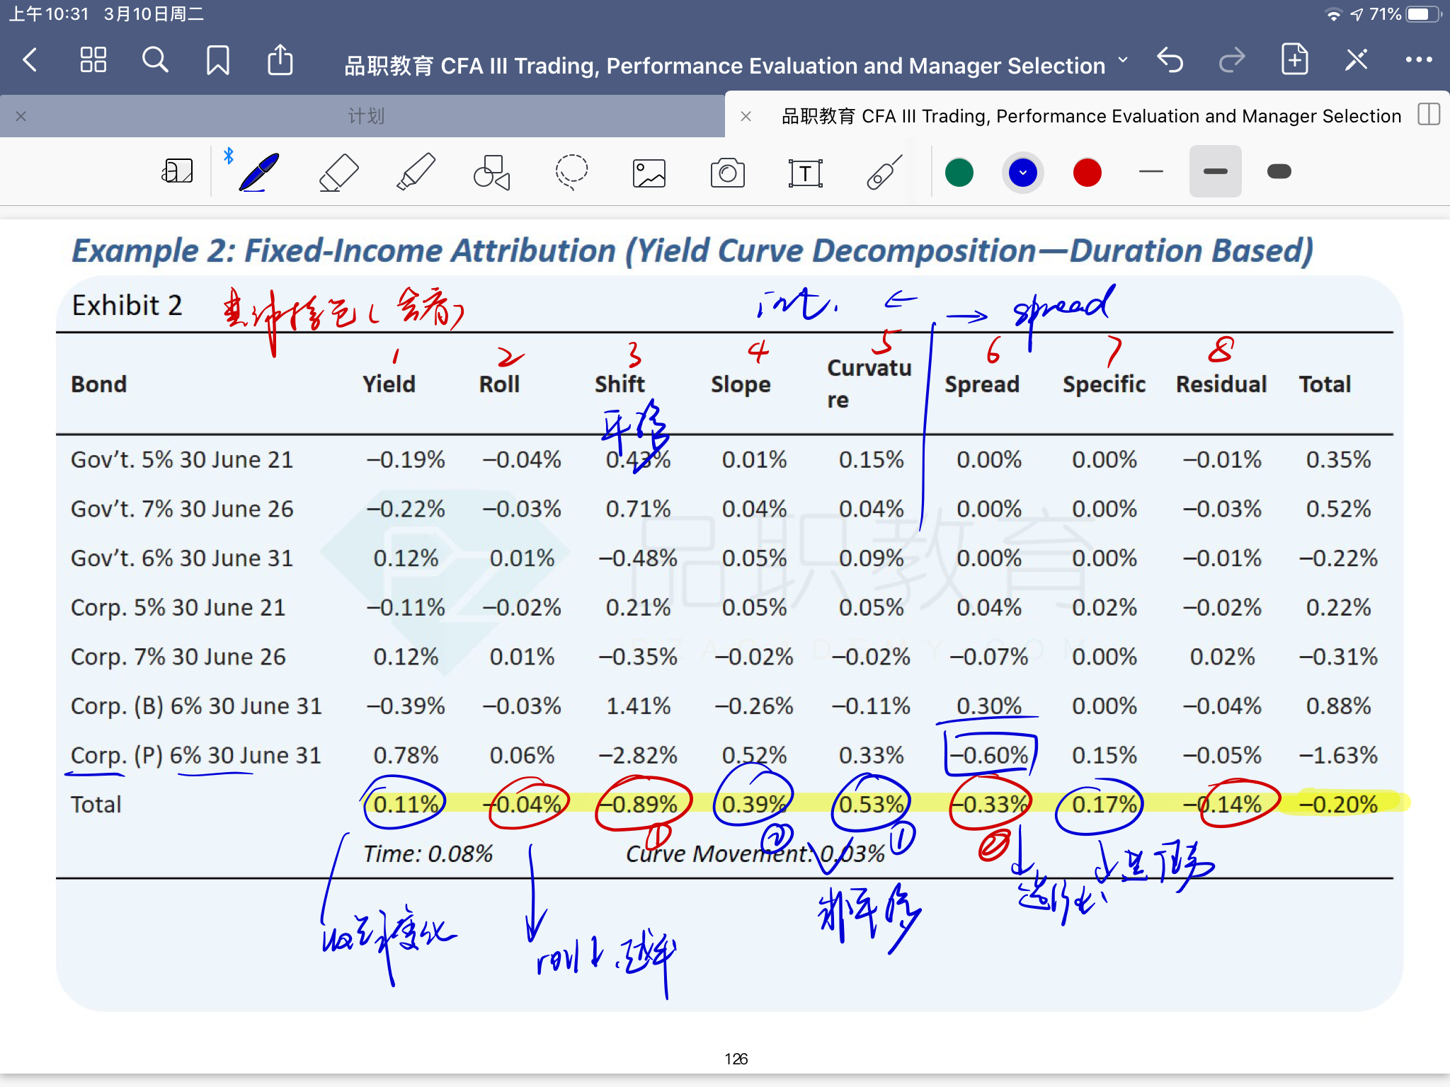Viewport: 1450px width, 1087px height.
Task: Toggle read-only pen mode icon
Action: (x=1356, y=60)
